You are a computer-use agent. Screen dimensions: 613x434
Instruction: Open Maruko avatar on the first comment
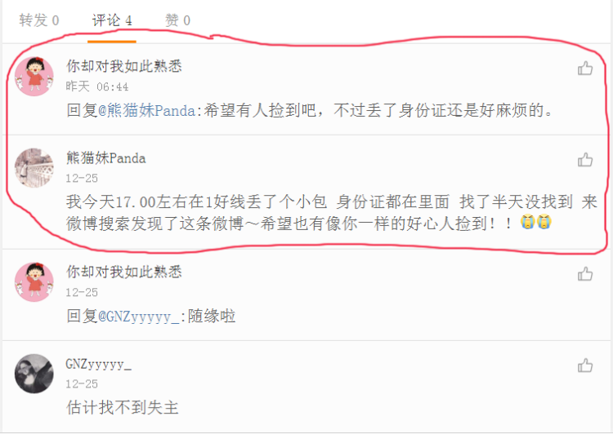tap(34, 76)
